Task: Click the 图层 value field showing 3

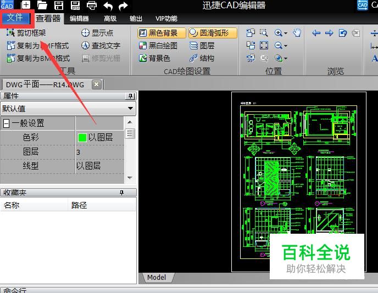Action: pyautogui.click(x=100, y=152)
